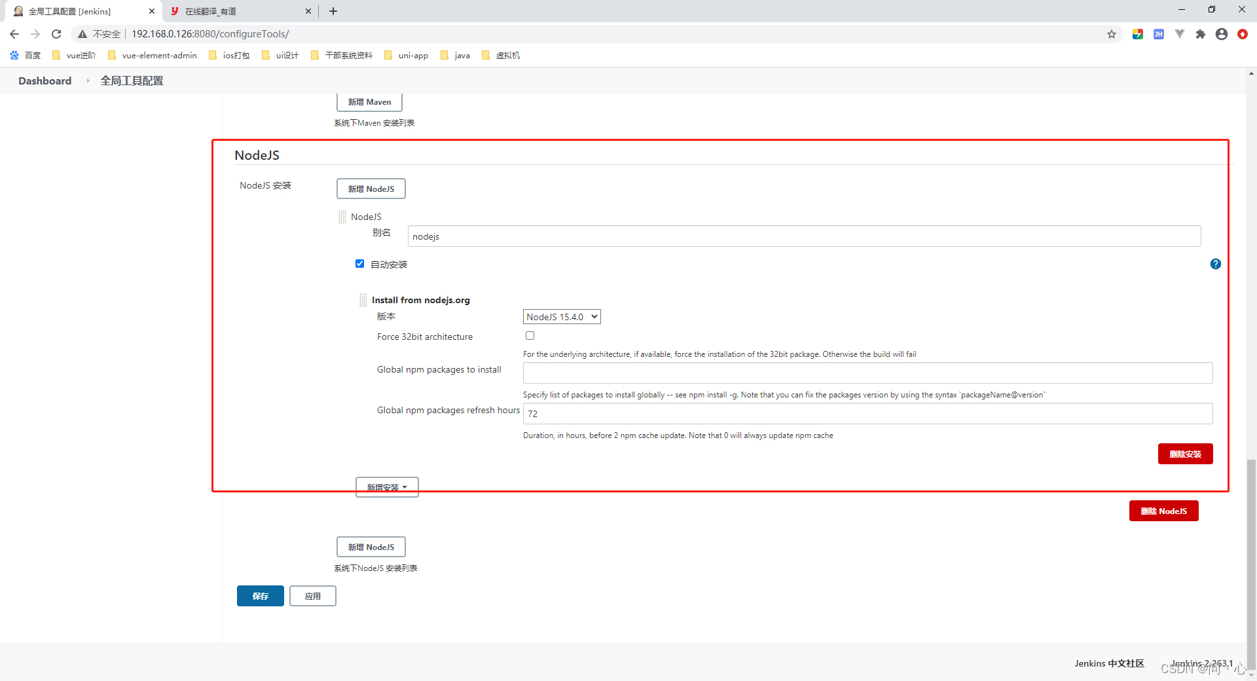Open the 百度 bookmark

[26, 56]
